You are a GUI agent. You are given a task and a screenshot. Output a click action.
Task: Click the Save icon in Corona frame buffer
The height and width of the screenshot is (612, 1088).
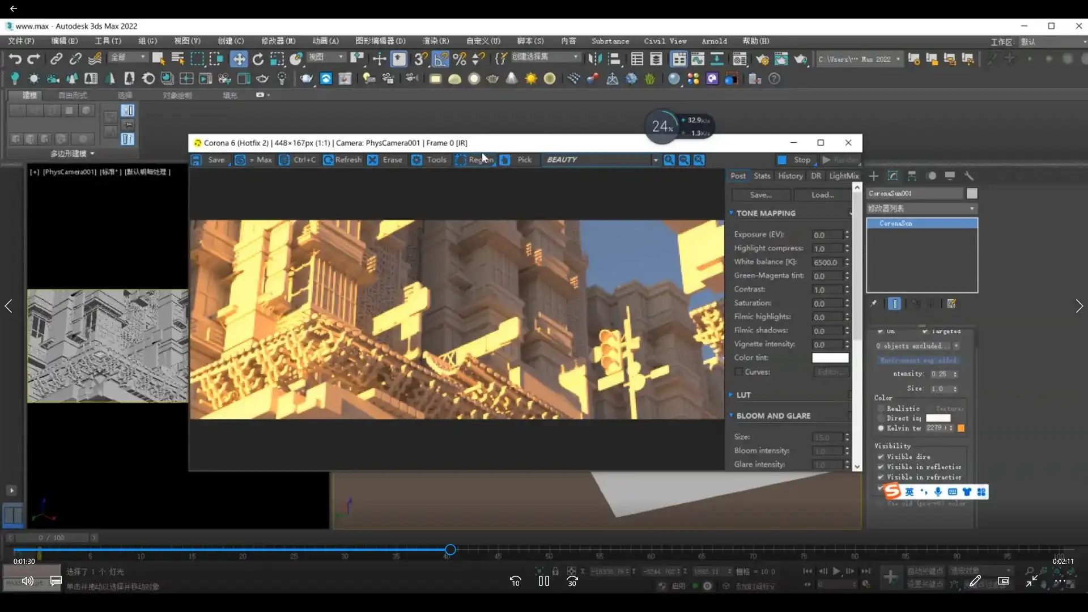point(196,160)
